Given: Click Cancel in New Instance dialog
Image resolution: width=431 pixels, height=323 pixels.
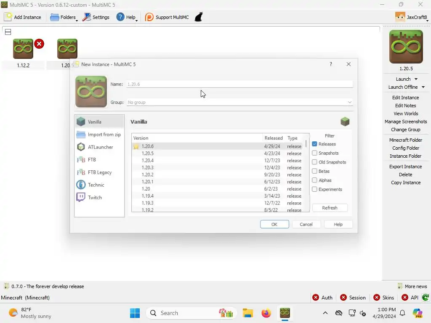Looking at the screenshot, I should tap(306, 225).
